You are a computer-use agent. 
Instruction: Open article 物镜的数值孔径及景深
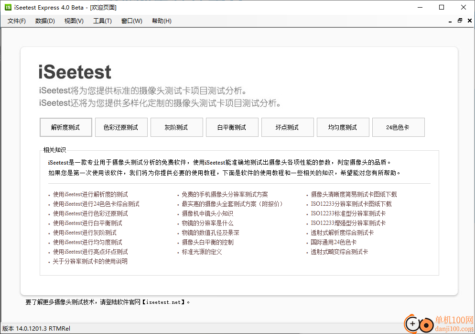[x=211, y=233]
